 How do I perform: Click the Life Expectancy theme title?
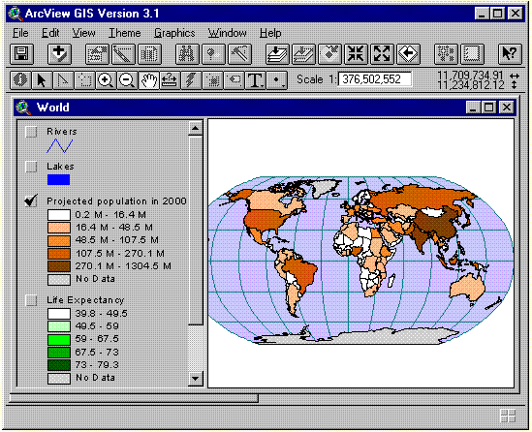coord(85,300)
